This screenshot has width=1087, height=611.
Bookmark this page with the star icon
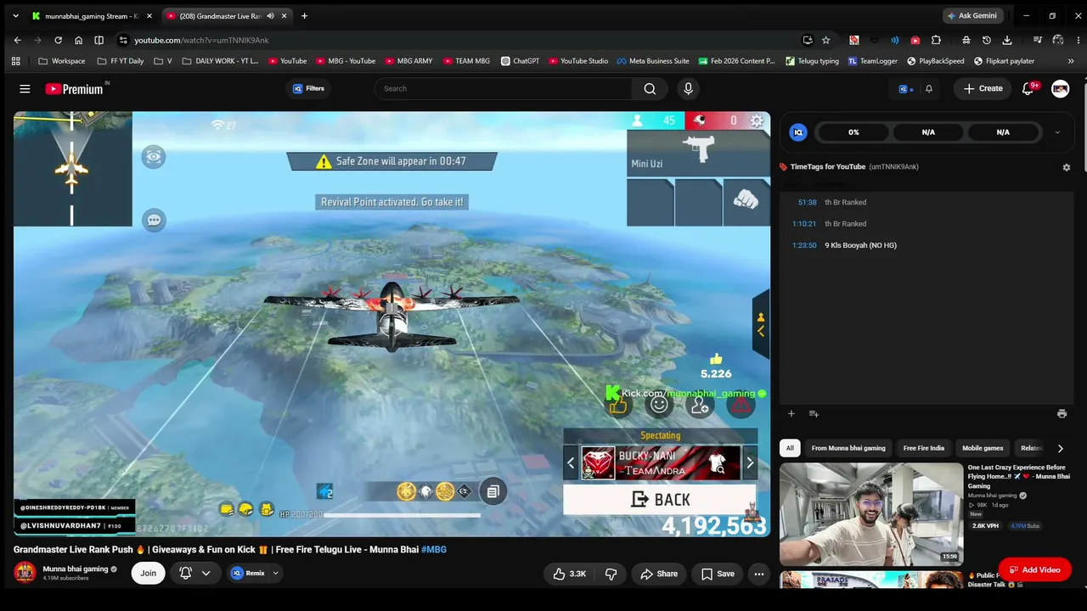825,40
